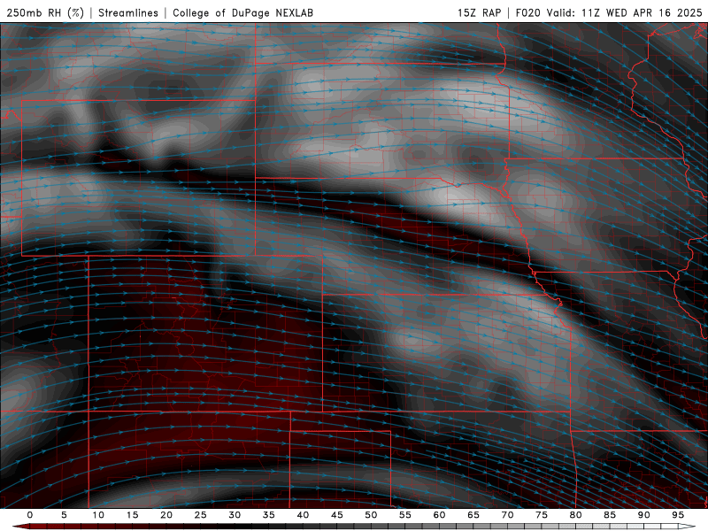Click the colorbar label "10"
Screen dimensions: 708x531
pos(98,515)
